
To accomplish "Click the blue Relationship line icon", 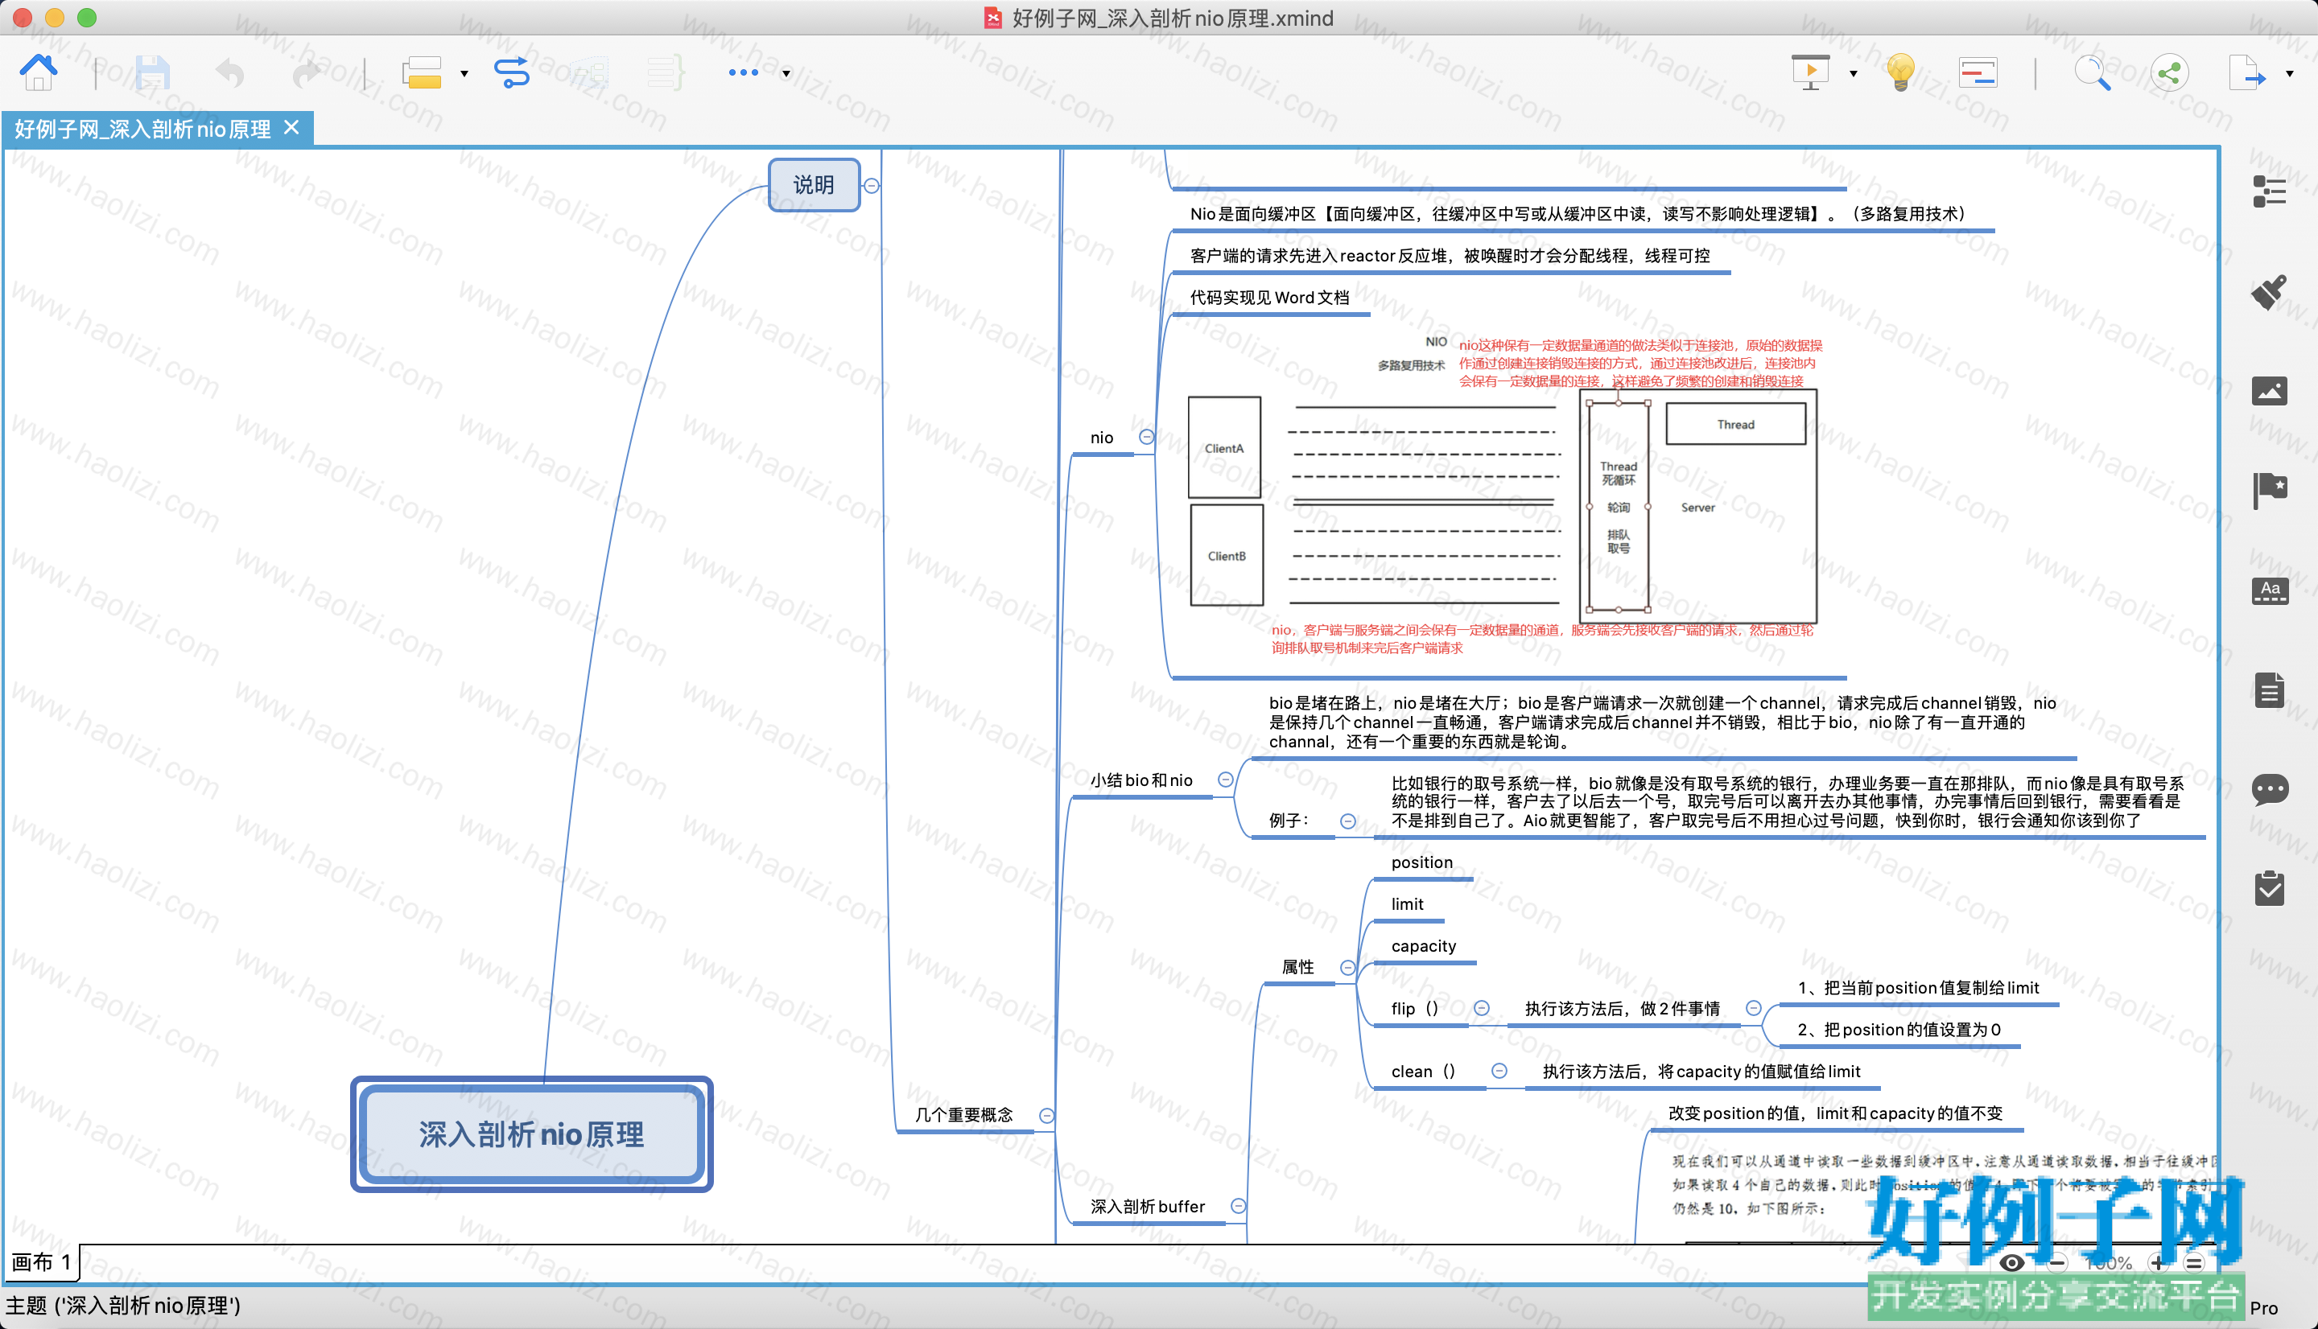I will click(x=511, y=72).
